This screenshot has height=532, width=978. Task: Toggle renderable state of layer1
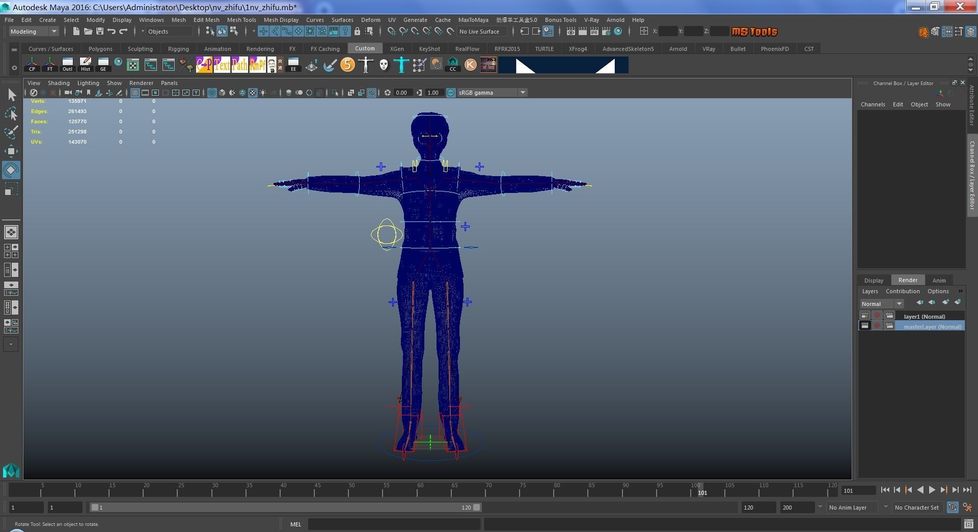[x=865, y=316]
